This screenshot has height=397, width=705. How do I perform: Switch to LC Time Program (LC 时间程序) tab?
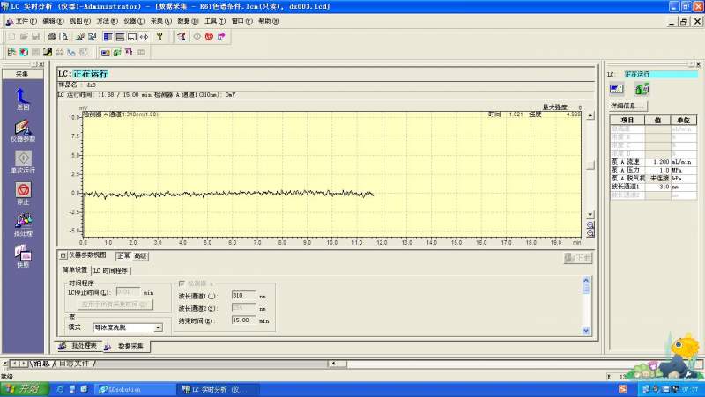tap(110, 270)
